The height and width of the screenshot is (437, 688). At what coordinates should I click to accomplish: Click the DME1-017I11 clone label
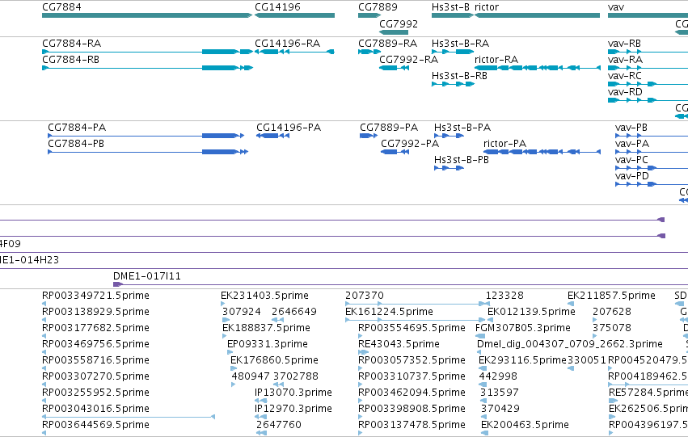147,276
